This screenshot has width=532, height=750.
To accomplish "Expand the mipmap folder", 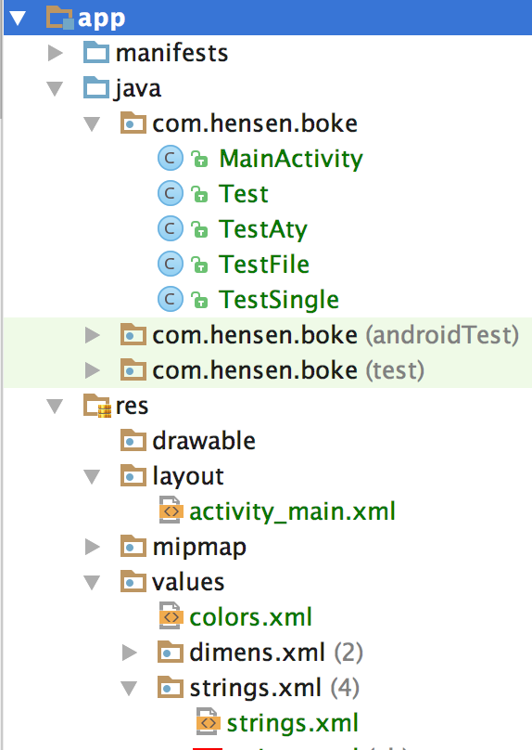I will coord(92,547).
